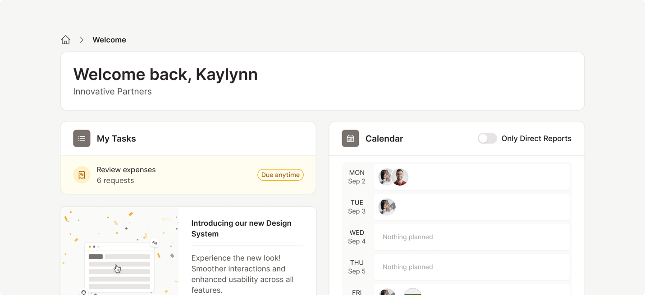This screenshot has width=645, height=295.
Task: Enable the Only Direct Reports toggle
Action: tap(487, 139)
